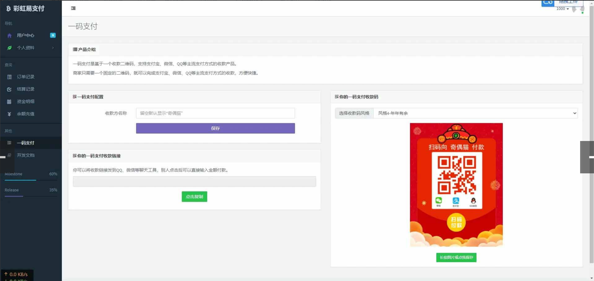Open the 一码支付 menu item
This screenshot has height=281, width=594.
[25, 143]
